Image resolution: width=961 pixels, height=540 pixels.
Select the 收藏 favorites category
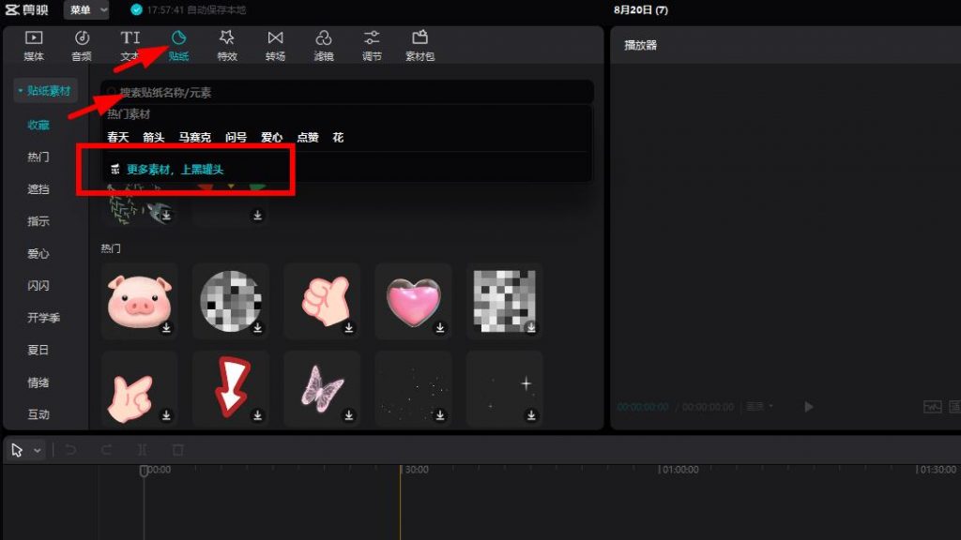[38, 125]
